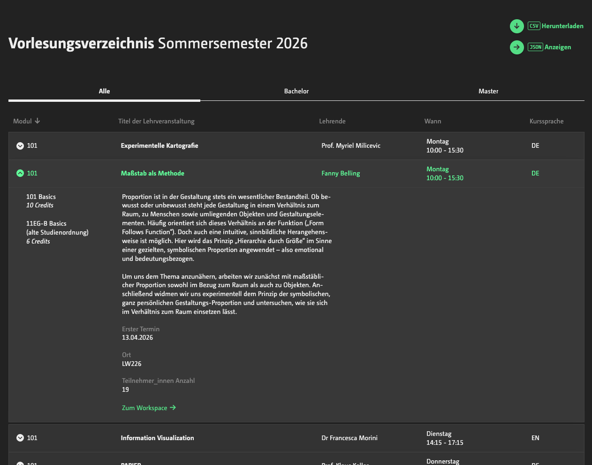
Task: Click the Kurssprache column header
Action: point(546,121)
